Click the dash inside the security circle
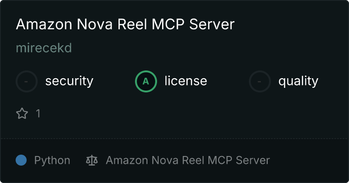This screenshot has height=183, width=349. pos(26,81)
